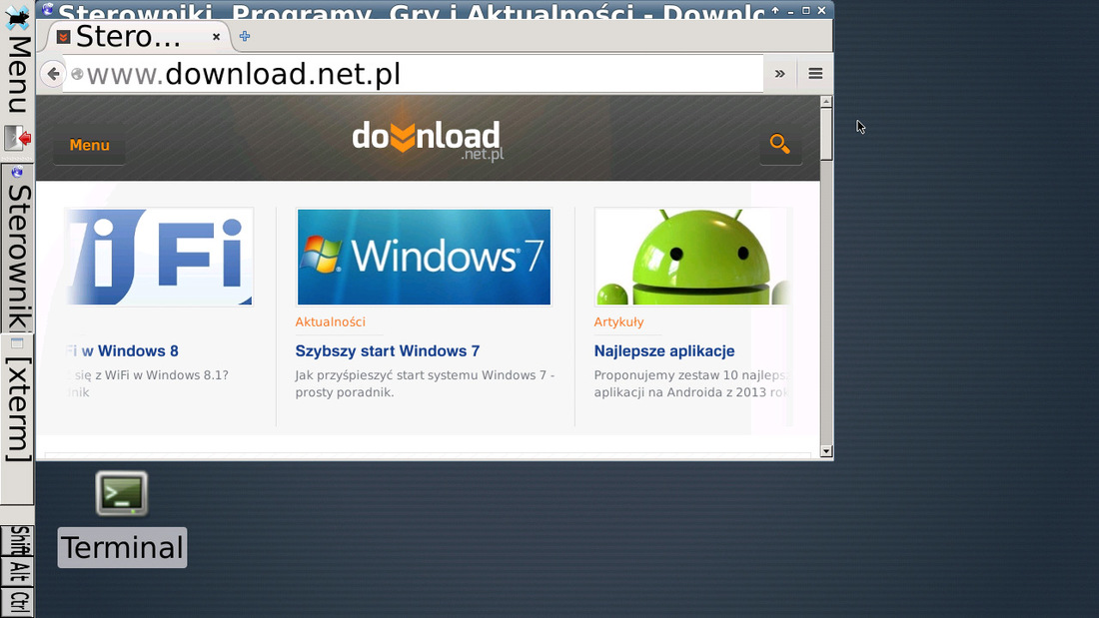Expand the toolbar overflow chevron
Viewport: 1099px width, 618px height.
[x=779, y=74]
